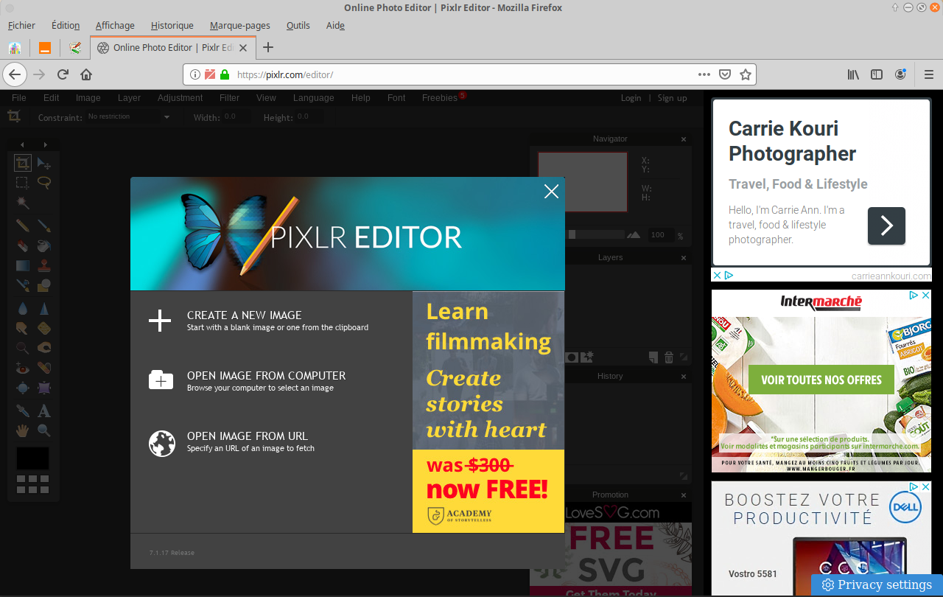Open the Filter menu
This screenshot has height=597, width=943.
pos(229,97)
